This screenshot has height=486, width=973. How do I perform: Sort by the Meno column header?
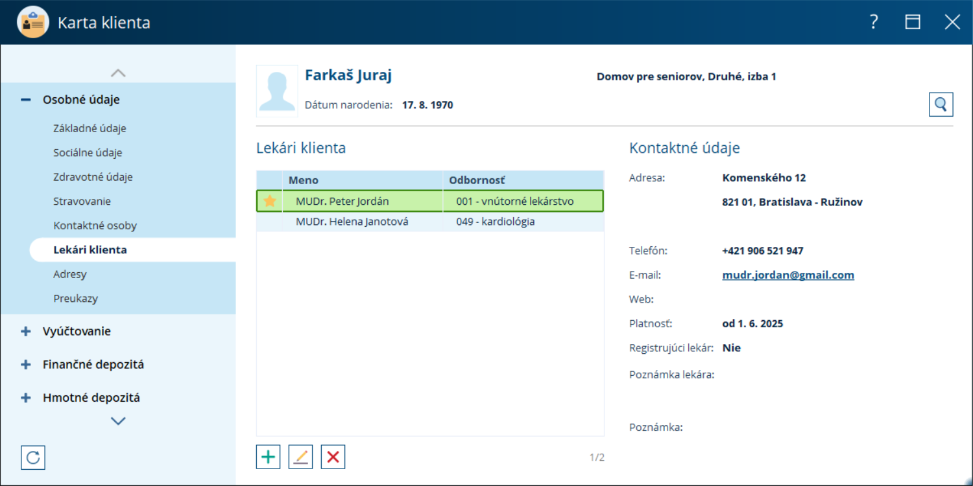tap(363, 180)
